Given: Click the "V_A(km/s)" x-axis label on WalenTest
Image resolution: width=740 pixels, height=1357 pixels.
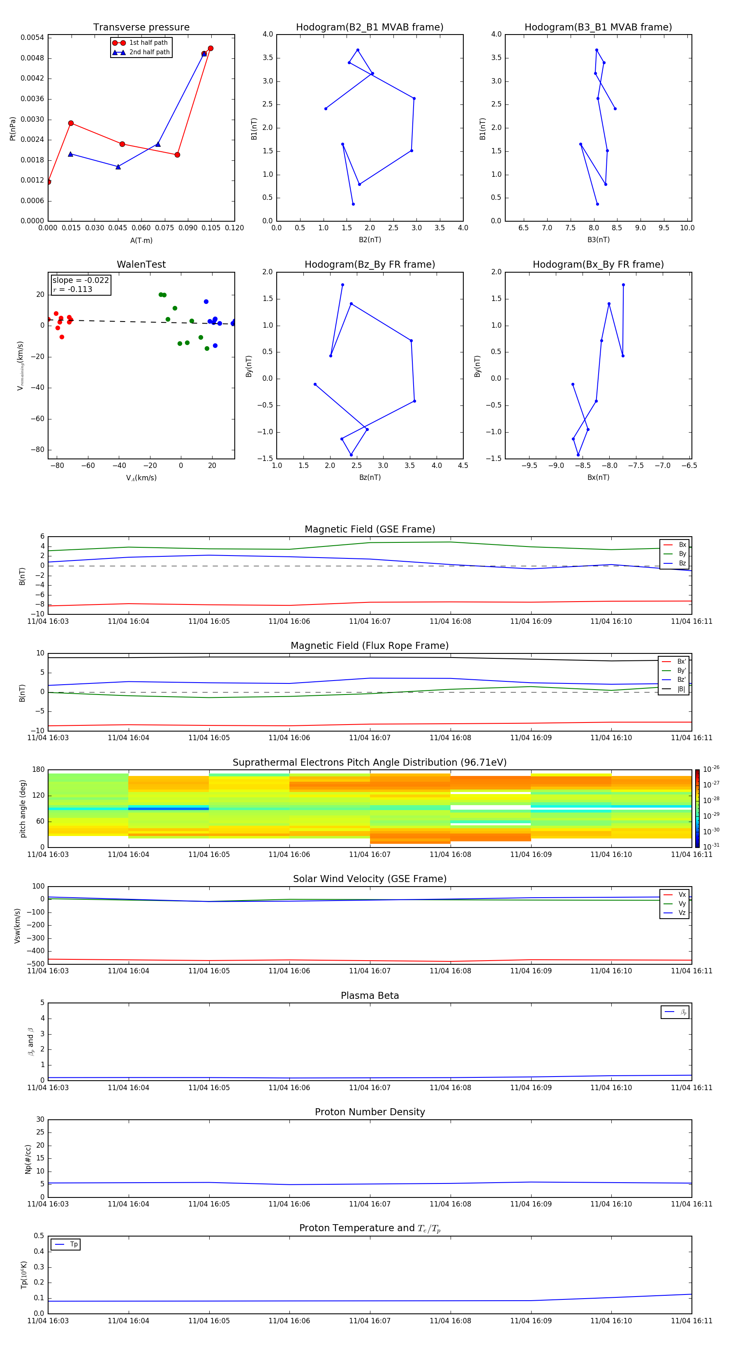Looking at the screenshot, I should click(141, 478).
